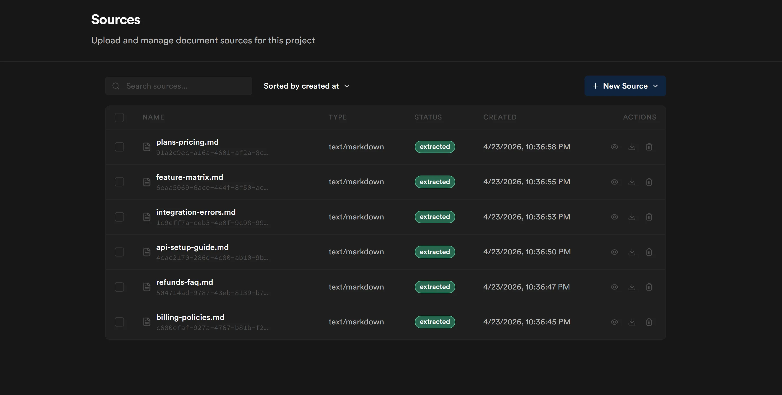The height and width of the screenshot is (395, 782).
Task: Delete feature-matrix.md using trash icon
Action: [x=649, y=182]
